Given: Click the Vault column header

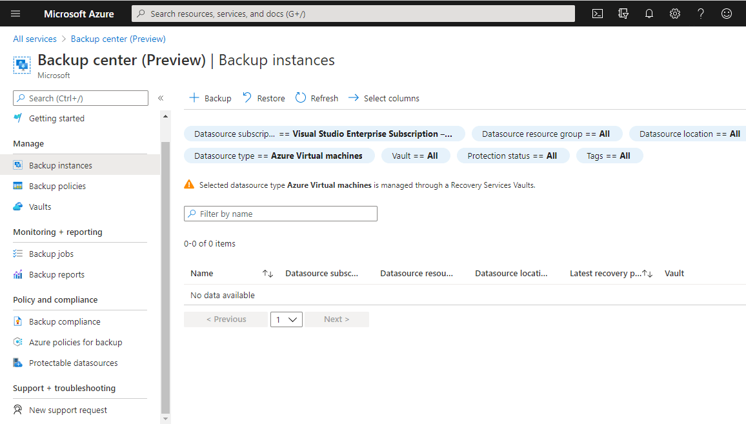Looking at the screenshot, I should [674, 273].
